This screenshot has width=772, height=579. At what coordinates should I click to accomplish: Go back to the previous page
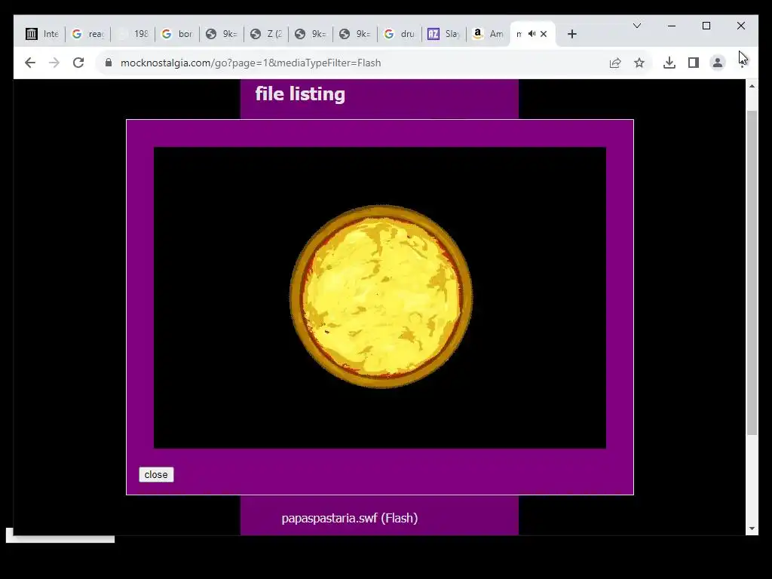30,63
